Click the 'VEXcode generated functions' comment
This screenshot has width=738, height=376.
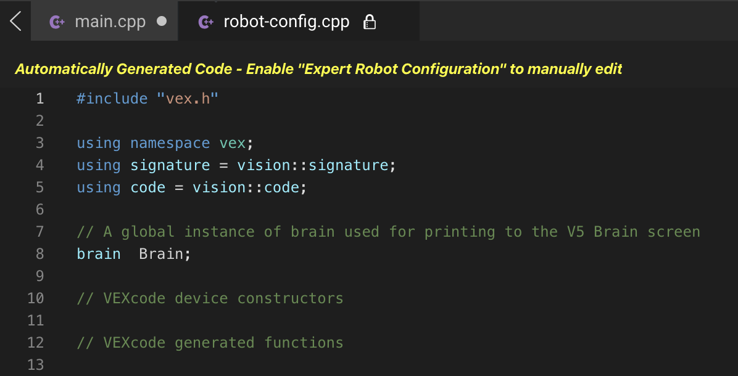[x=210, y=342]
